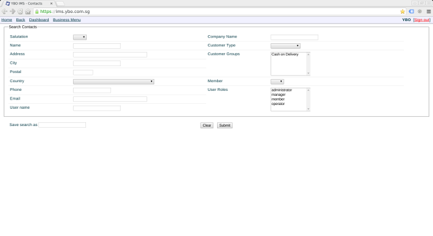Viewport: 433px width, 236px height.
Task: Click the Clear button
Action: tap(207, 125)
